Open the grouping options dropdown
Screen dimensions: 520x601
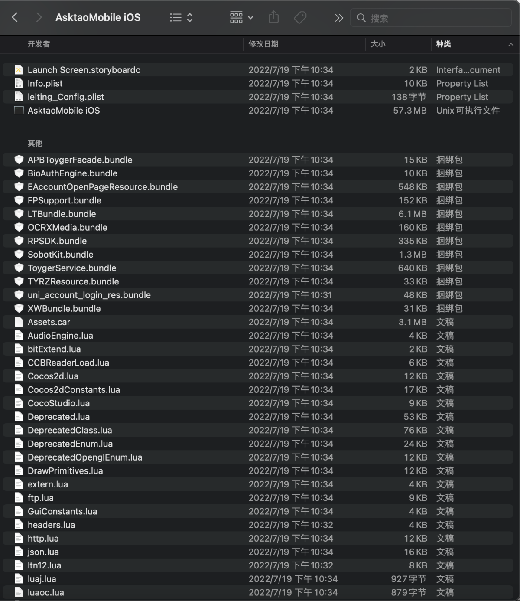pos(241,17)
